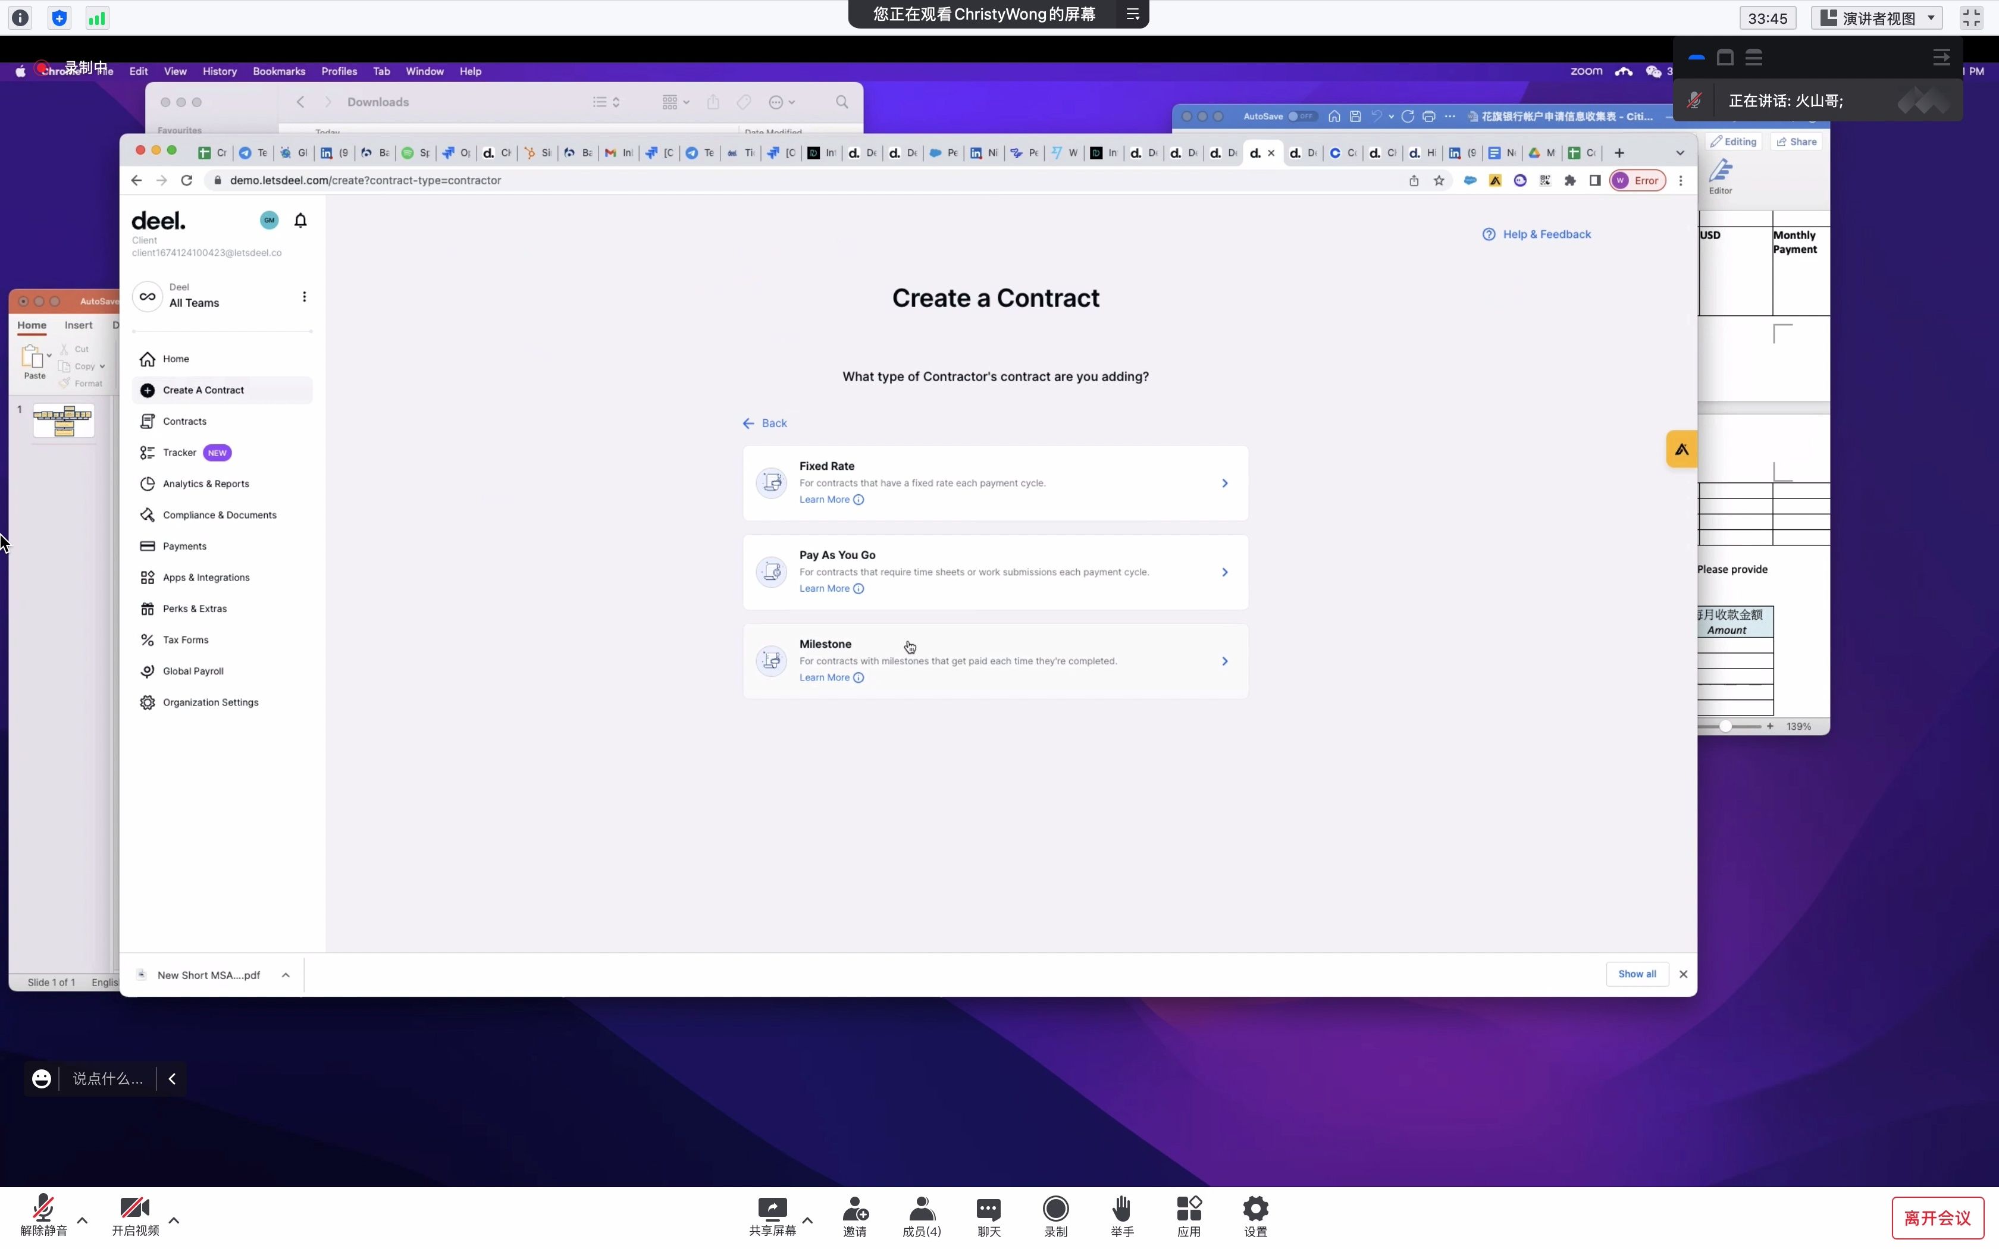Select the Milestone contract card
The width and height of the screenshot is (1999, 1249).
(995, 661)
